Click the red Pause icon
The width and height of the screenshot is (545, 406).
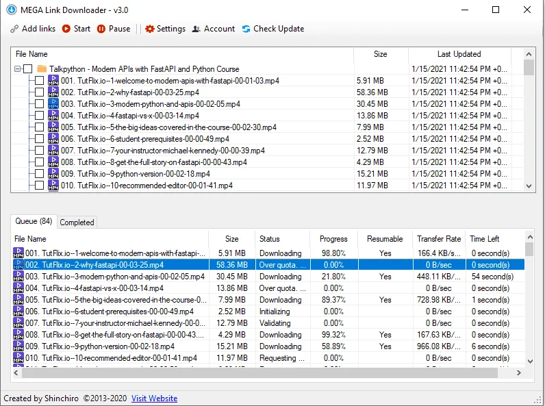click(101, 29)
